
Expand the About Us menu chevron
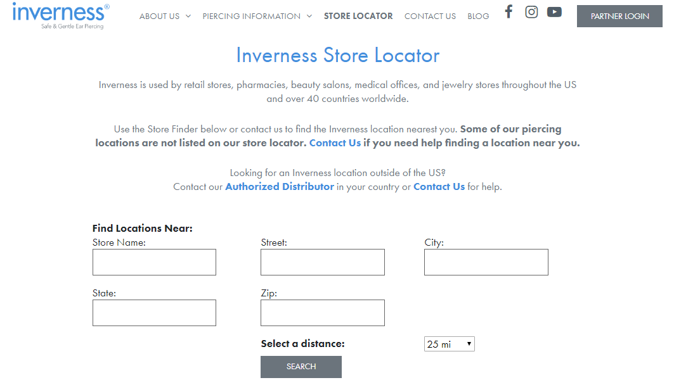click(188, 16)
